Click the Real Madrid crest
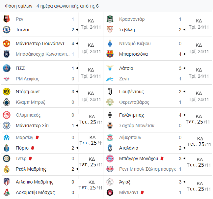Screen dimensions: 213x199 point(6,169)
